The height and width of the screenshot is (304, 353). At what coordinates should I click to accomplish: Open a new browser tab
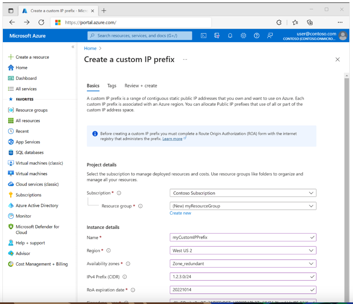(x=104, y=11)
